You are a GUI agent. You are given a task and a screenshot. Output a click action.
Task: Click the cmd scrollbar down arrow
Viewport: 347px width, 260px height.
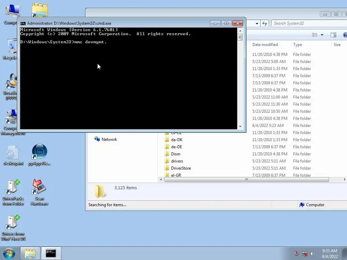(x=240, y=127)
